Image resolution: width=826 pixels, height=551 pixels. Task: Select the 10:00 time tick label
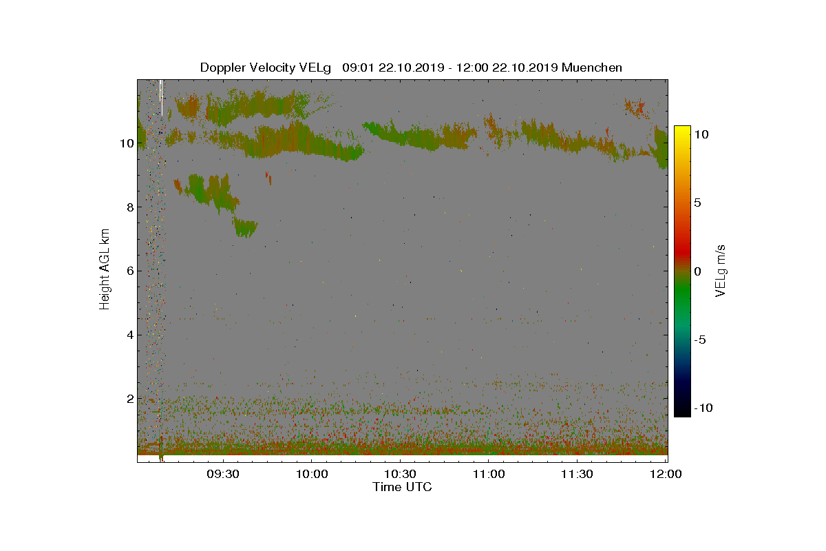(312, 475)
